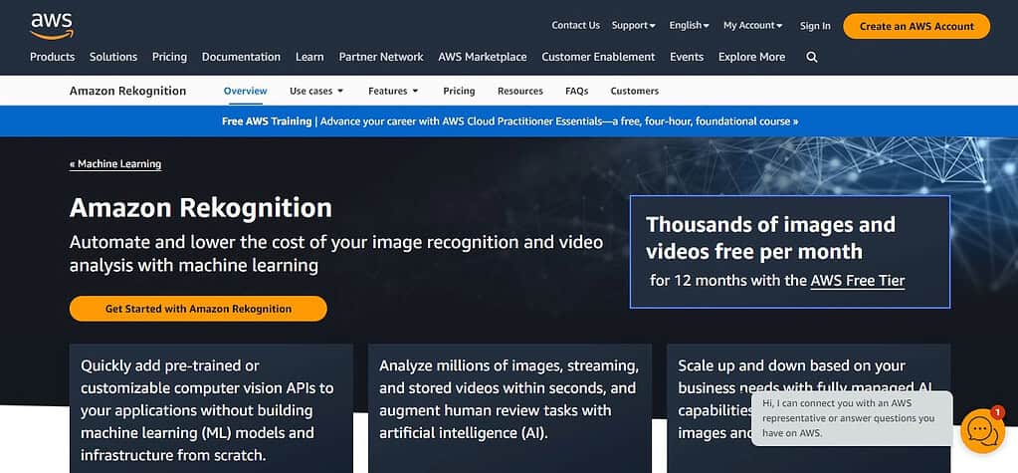
Task: Click Create an AWS Account button
Action: 916,27
